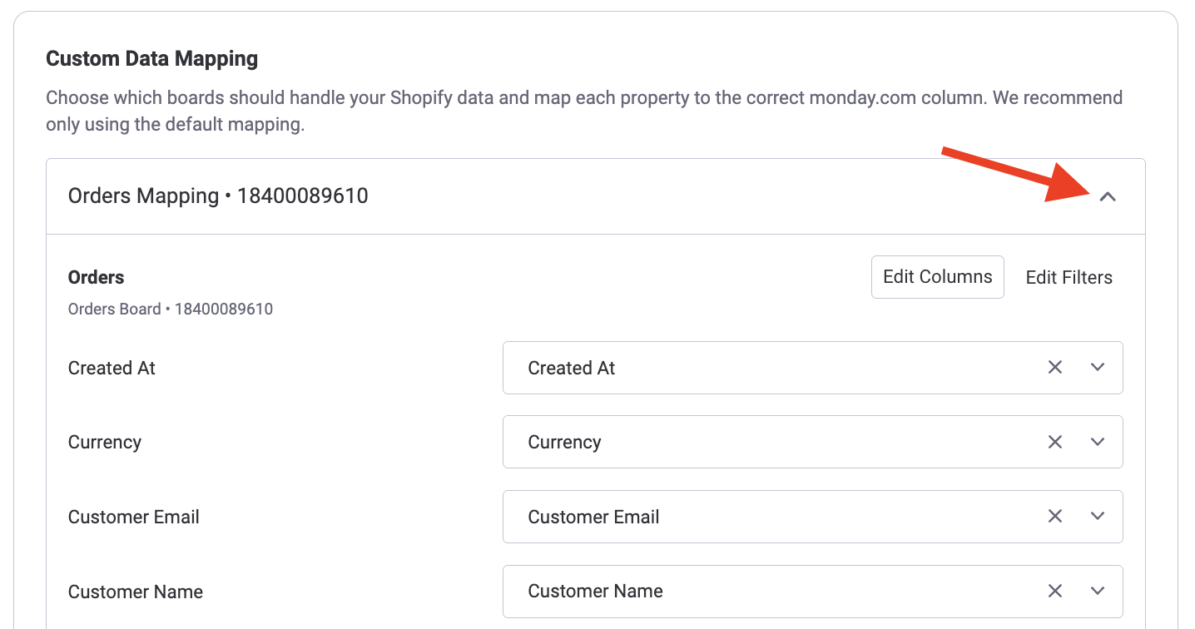This screenshot has width=1195, height=629.
Task: Click the Edit Columns button
Action: (x=937, y=277)
